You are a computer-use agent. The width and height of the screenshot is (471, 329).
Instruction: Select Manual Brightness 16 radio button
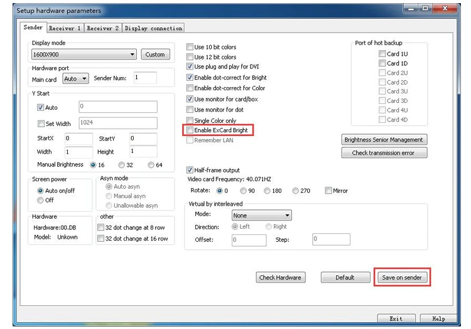click(x=93, y=165)
